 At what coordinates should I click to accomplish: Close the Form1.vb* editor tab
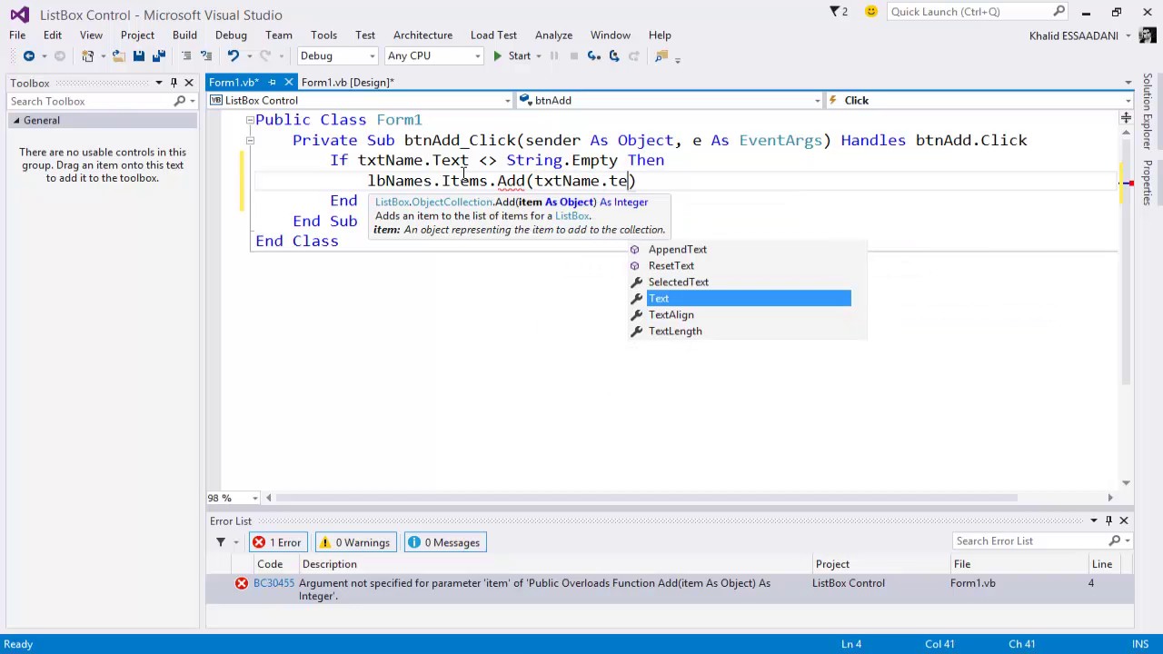coord(288,83)
